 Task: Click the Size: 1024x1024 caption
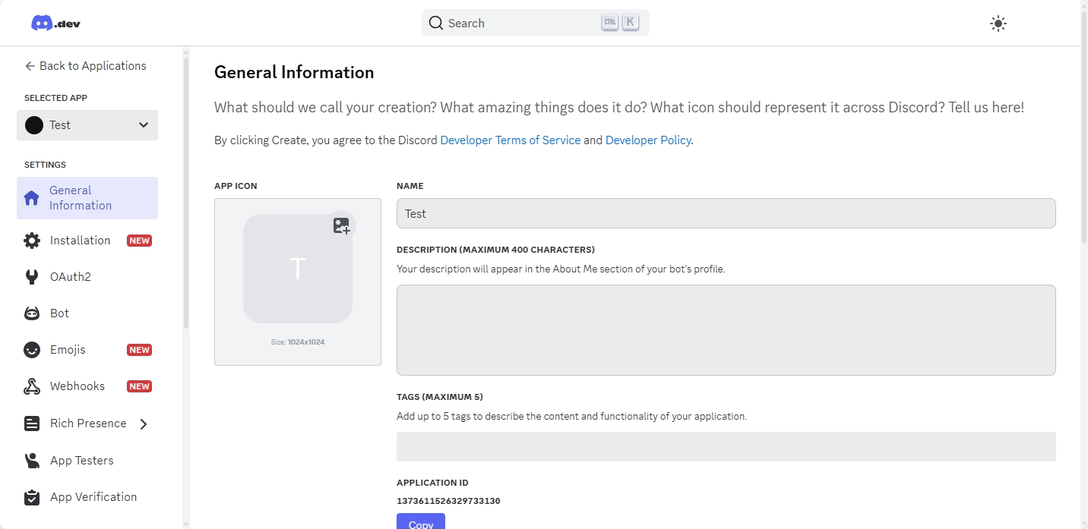click(x=298, y=342)
